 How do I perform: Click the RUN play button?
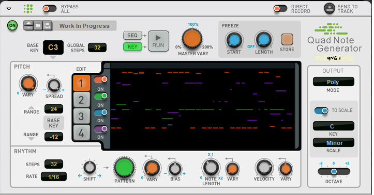158,41
